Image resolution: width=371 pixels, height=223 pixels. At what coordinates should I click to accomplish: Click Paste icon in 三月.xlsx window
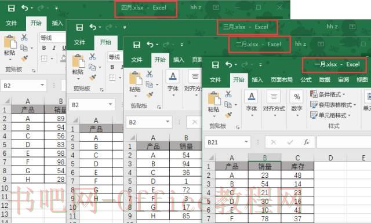coord(78,61)
